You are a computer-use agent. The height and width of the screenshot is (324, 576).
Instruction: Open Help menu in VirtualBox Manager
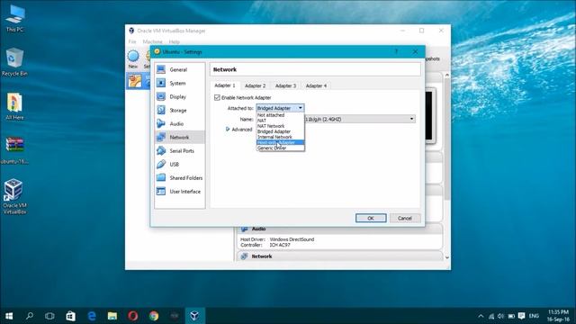[174, 42]
